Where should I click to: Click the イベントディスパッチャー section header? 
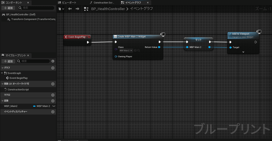coord(28,112)
